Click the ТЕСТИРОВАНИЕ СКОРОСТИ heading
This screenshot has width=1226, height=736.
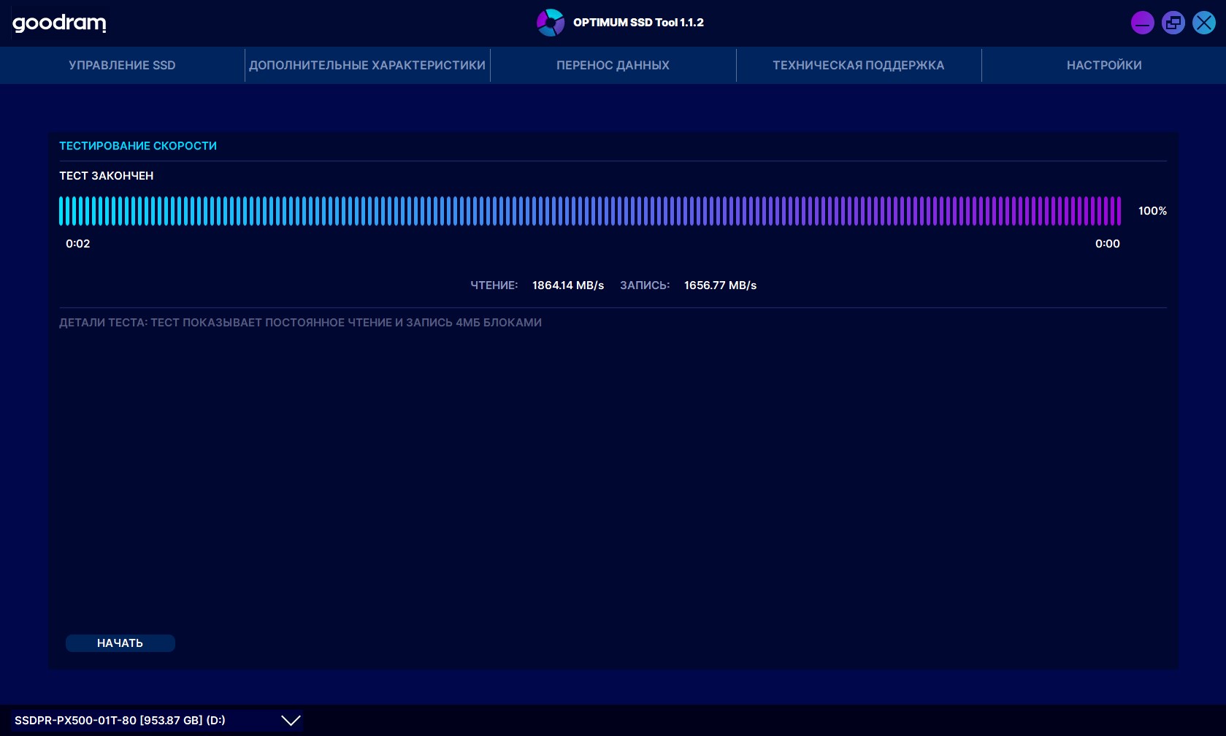tap(138, 146)
